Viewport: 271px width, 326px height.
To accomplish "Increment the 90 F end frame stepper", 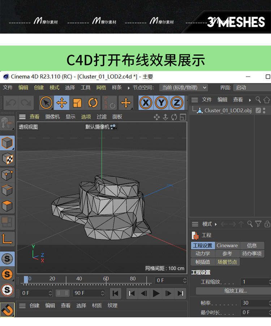I will click(103, 291).
